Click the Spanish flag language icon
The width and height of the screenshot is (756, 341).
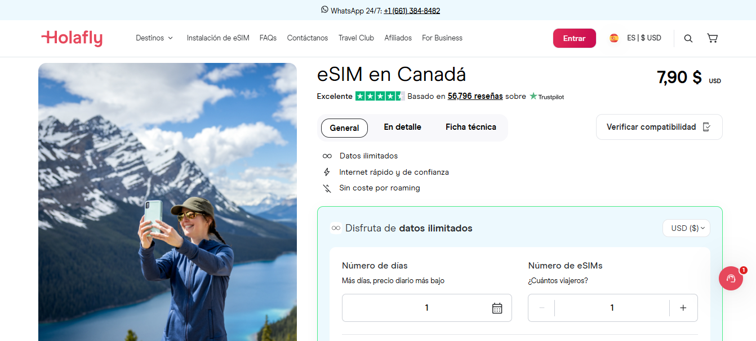614,38
